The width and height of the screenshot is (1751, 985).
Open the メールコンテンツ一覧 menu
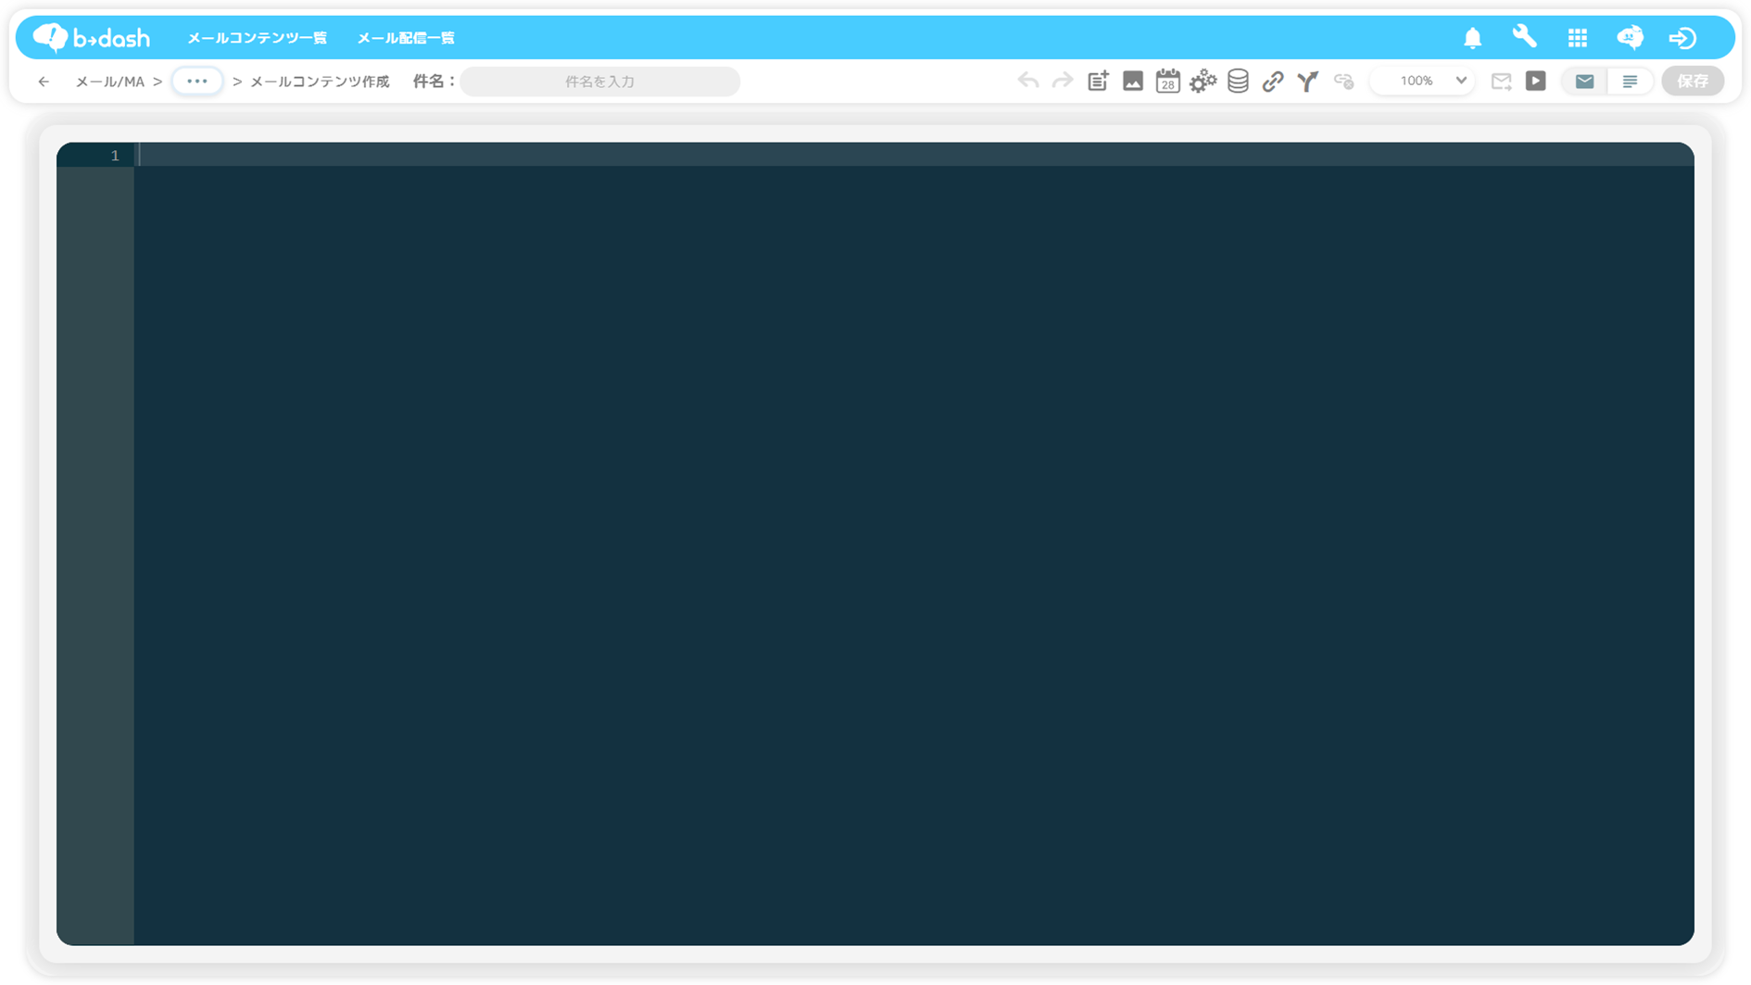tap(257, 38)
